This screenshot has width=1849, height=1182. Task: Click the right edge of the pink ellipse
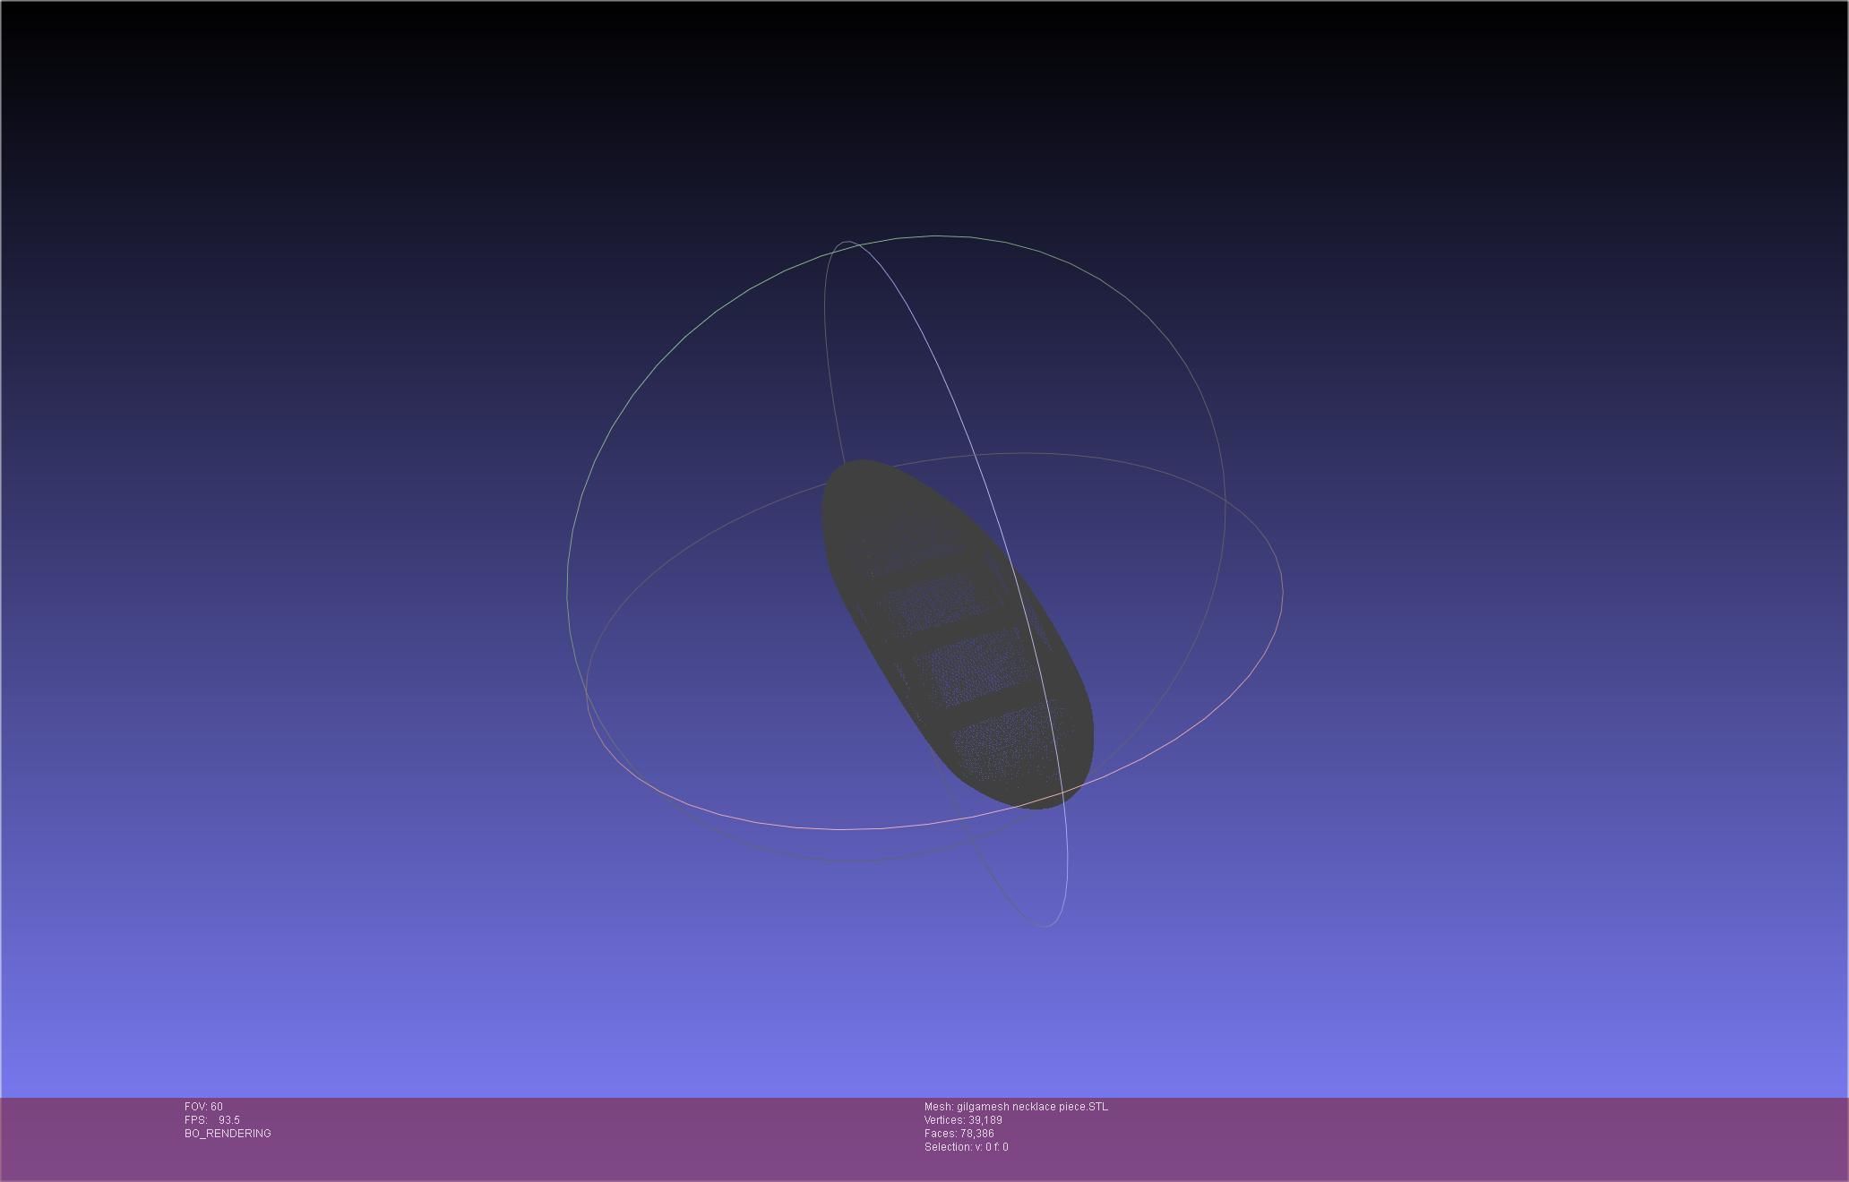click(1283, 591)
